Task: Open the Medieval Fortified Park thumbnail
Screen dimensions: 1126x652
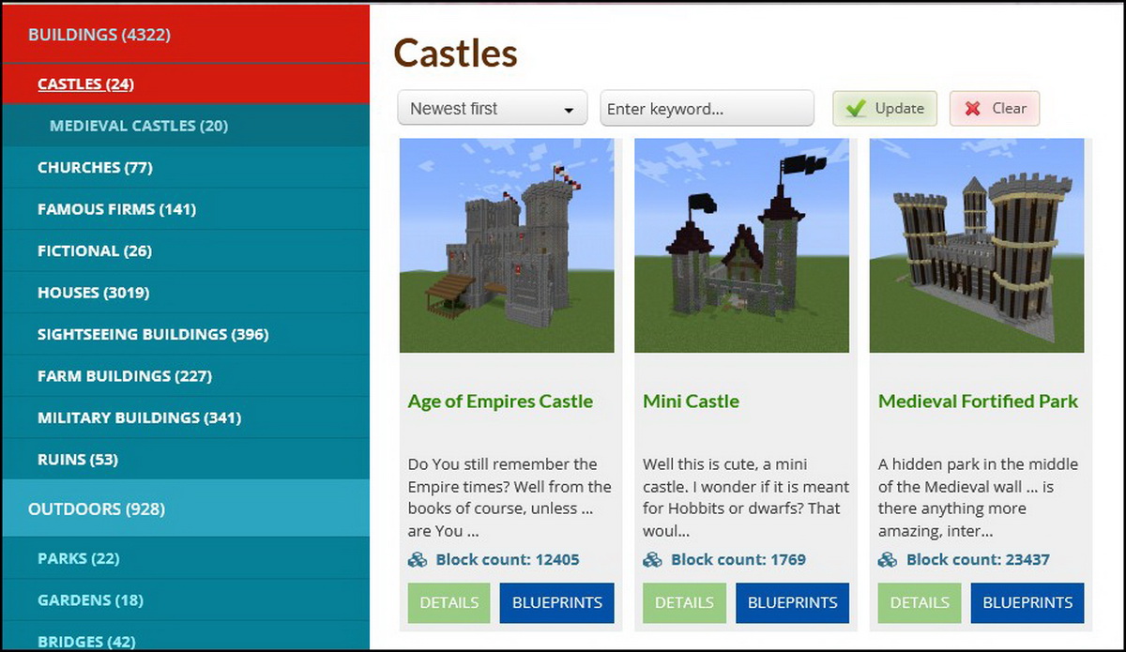Action: click(x=977, y=246)
